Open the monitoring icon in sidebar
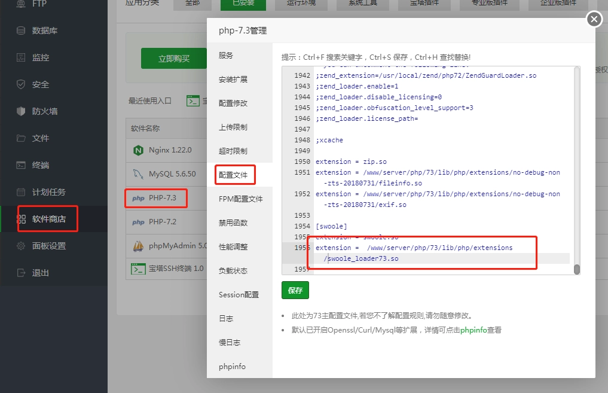The image size is (608, 393). [x=21, y=57]
